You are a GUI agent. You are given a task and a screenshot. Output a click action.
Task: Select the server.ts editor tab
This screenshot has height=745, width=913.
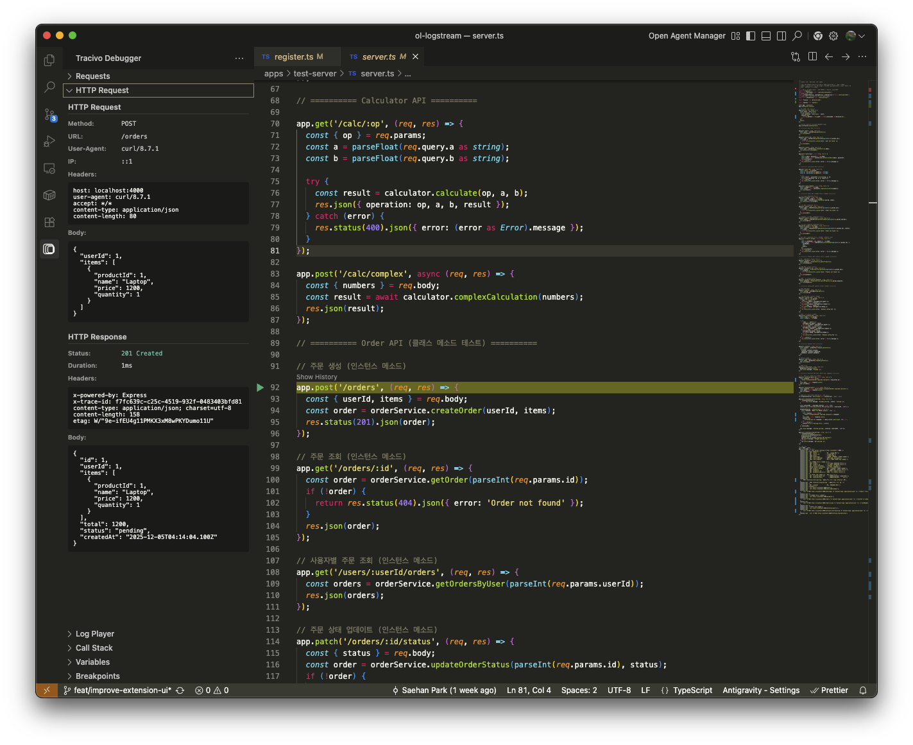(x=379, y=56)
